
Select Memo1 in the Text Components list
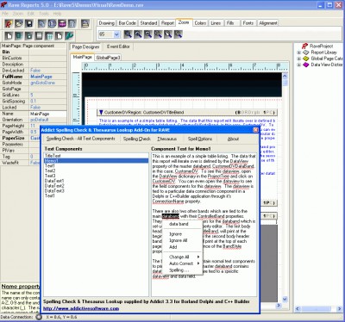96,161
